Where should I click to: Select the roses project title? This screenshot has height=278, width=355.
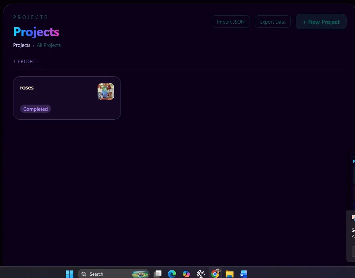[x=27, y=88]
